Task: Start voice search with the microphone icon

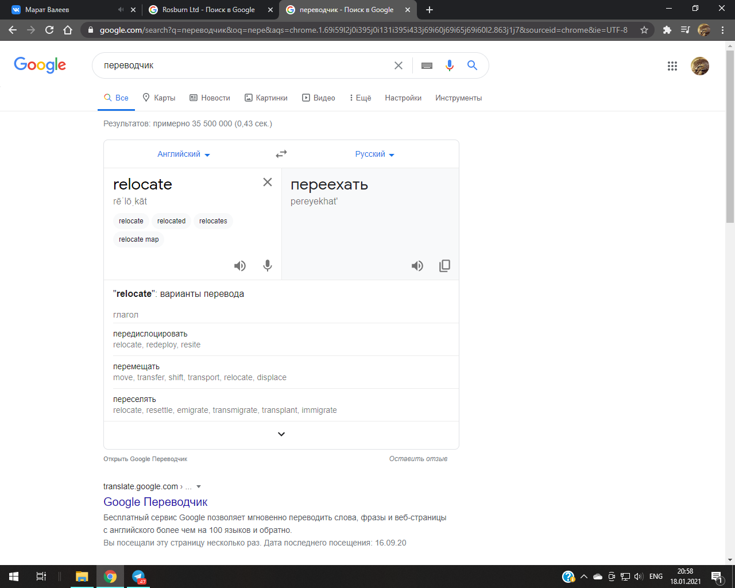Action: 450,65
